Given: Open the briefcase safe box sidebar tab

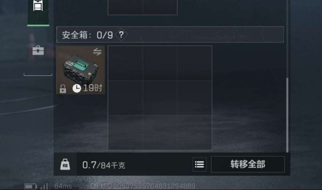Looking at the screenshot, I should point(38,50).
